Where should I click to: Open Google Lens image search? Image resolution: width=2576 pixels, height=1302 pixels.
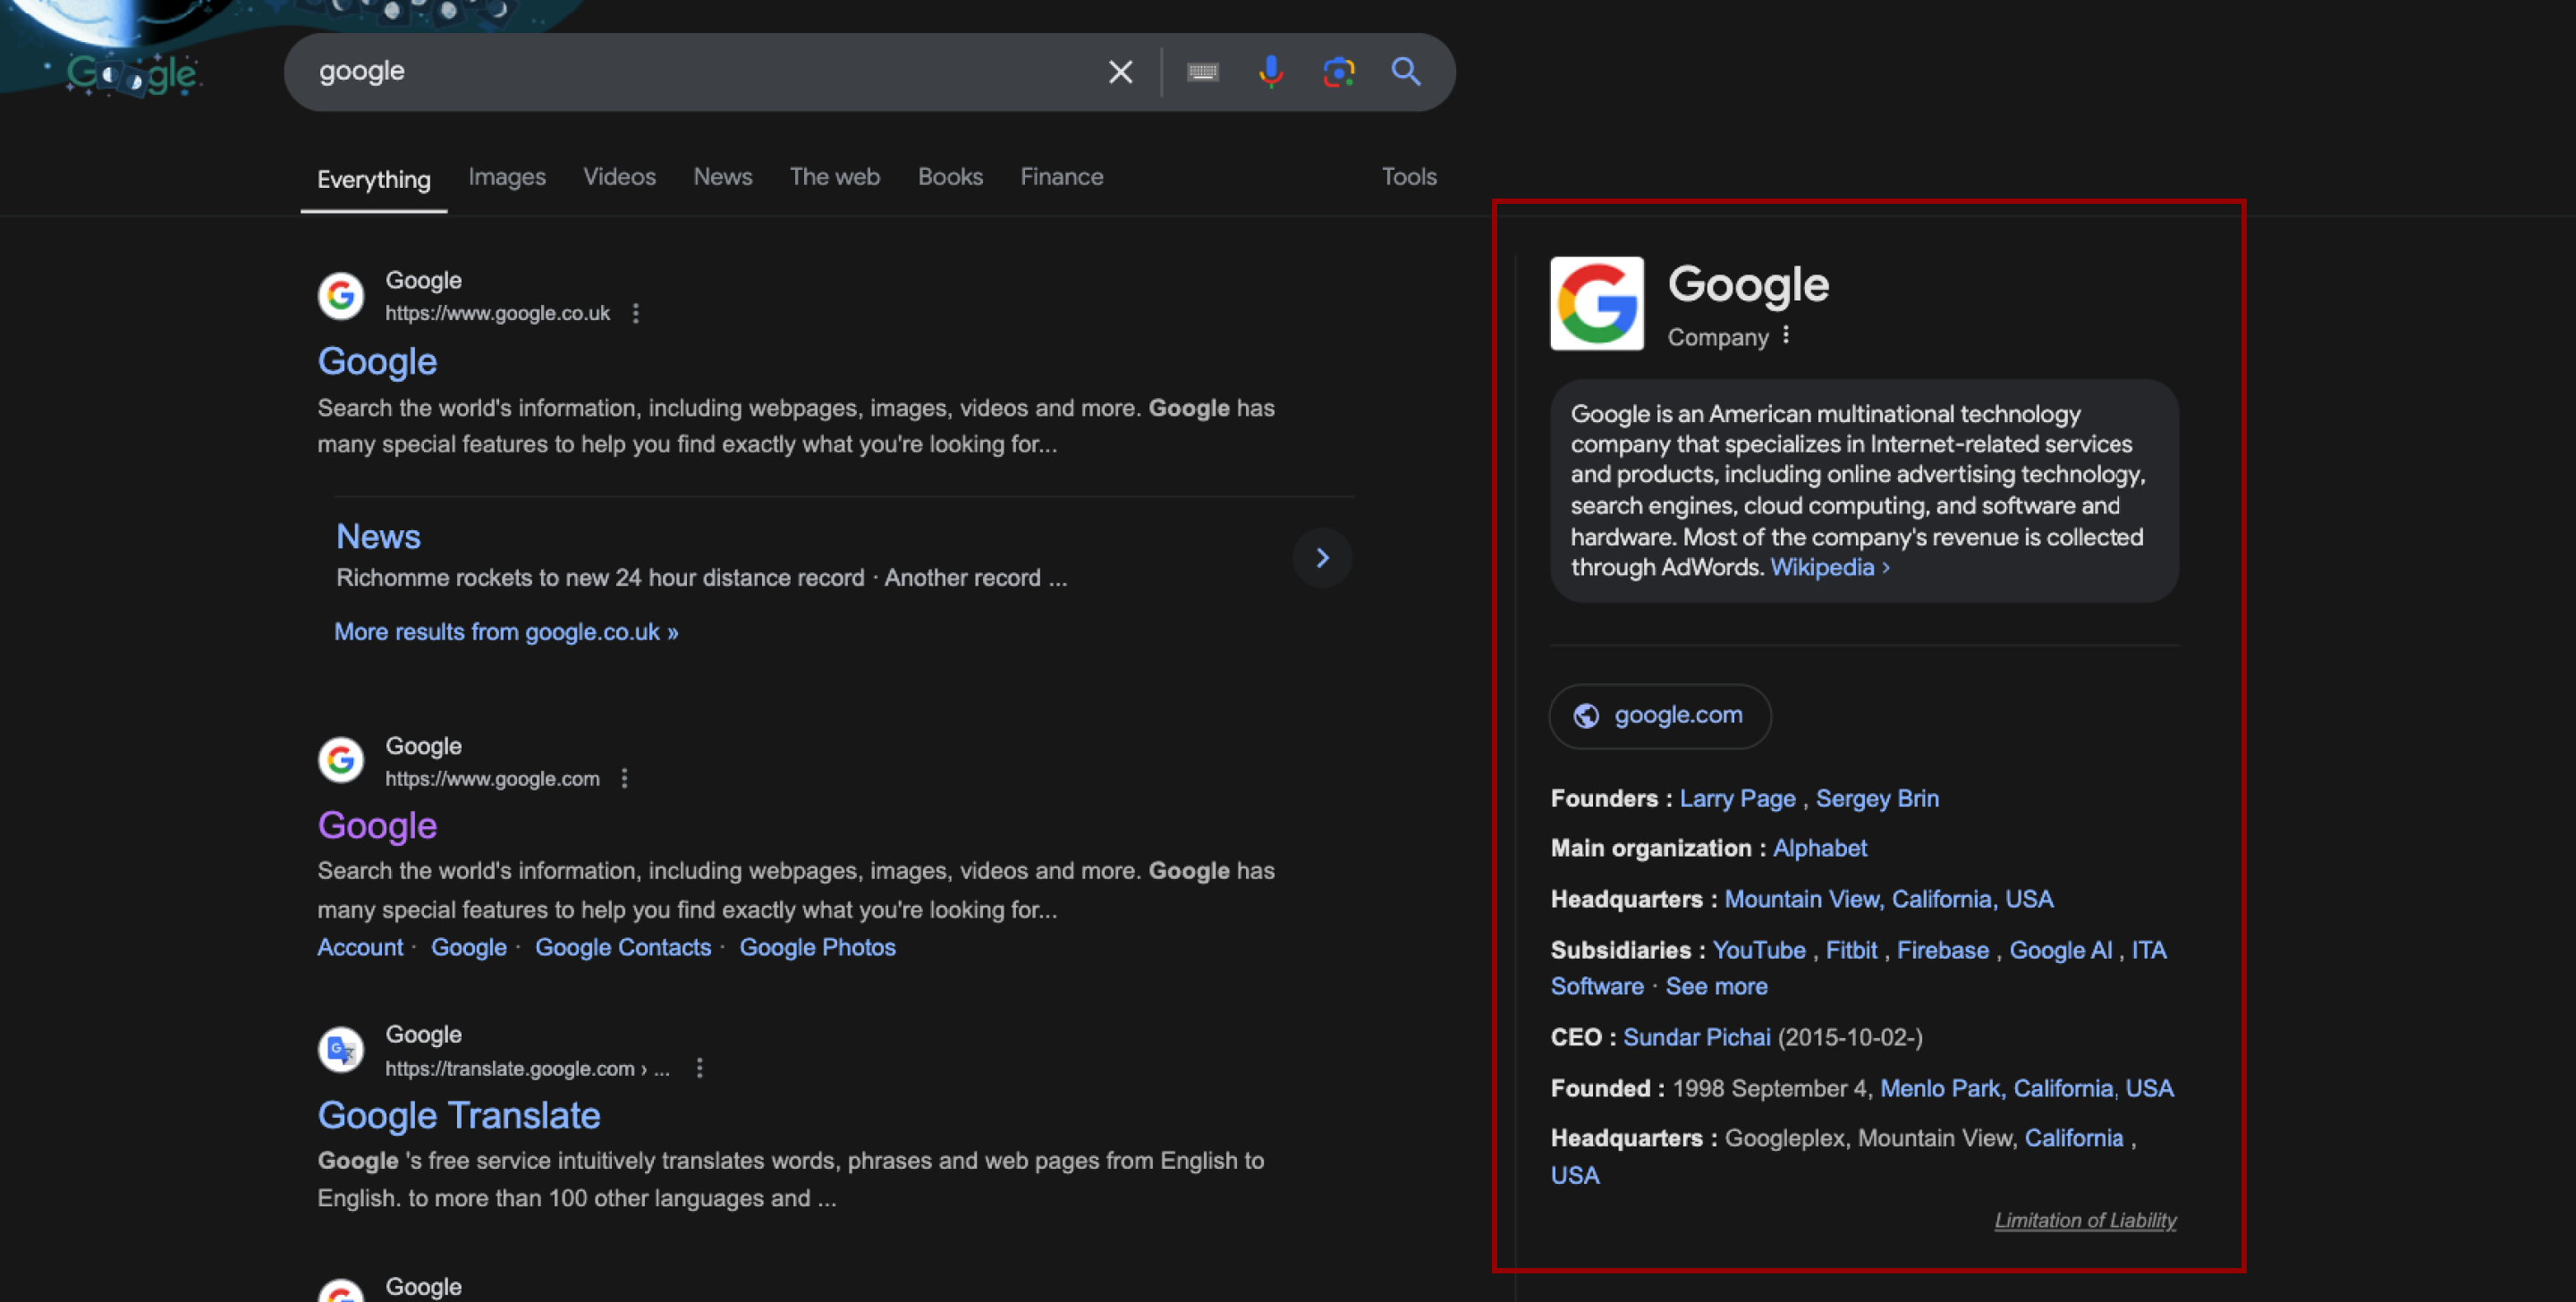[1338, 72]
